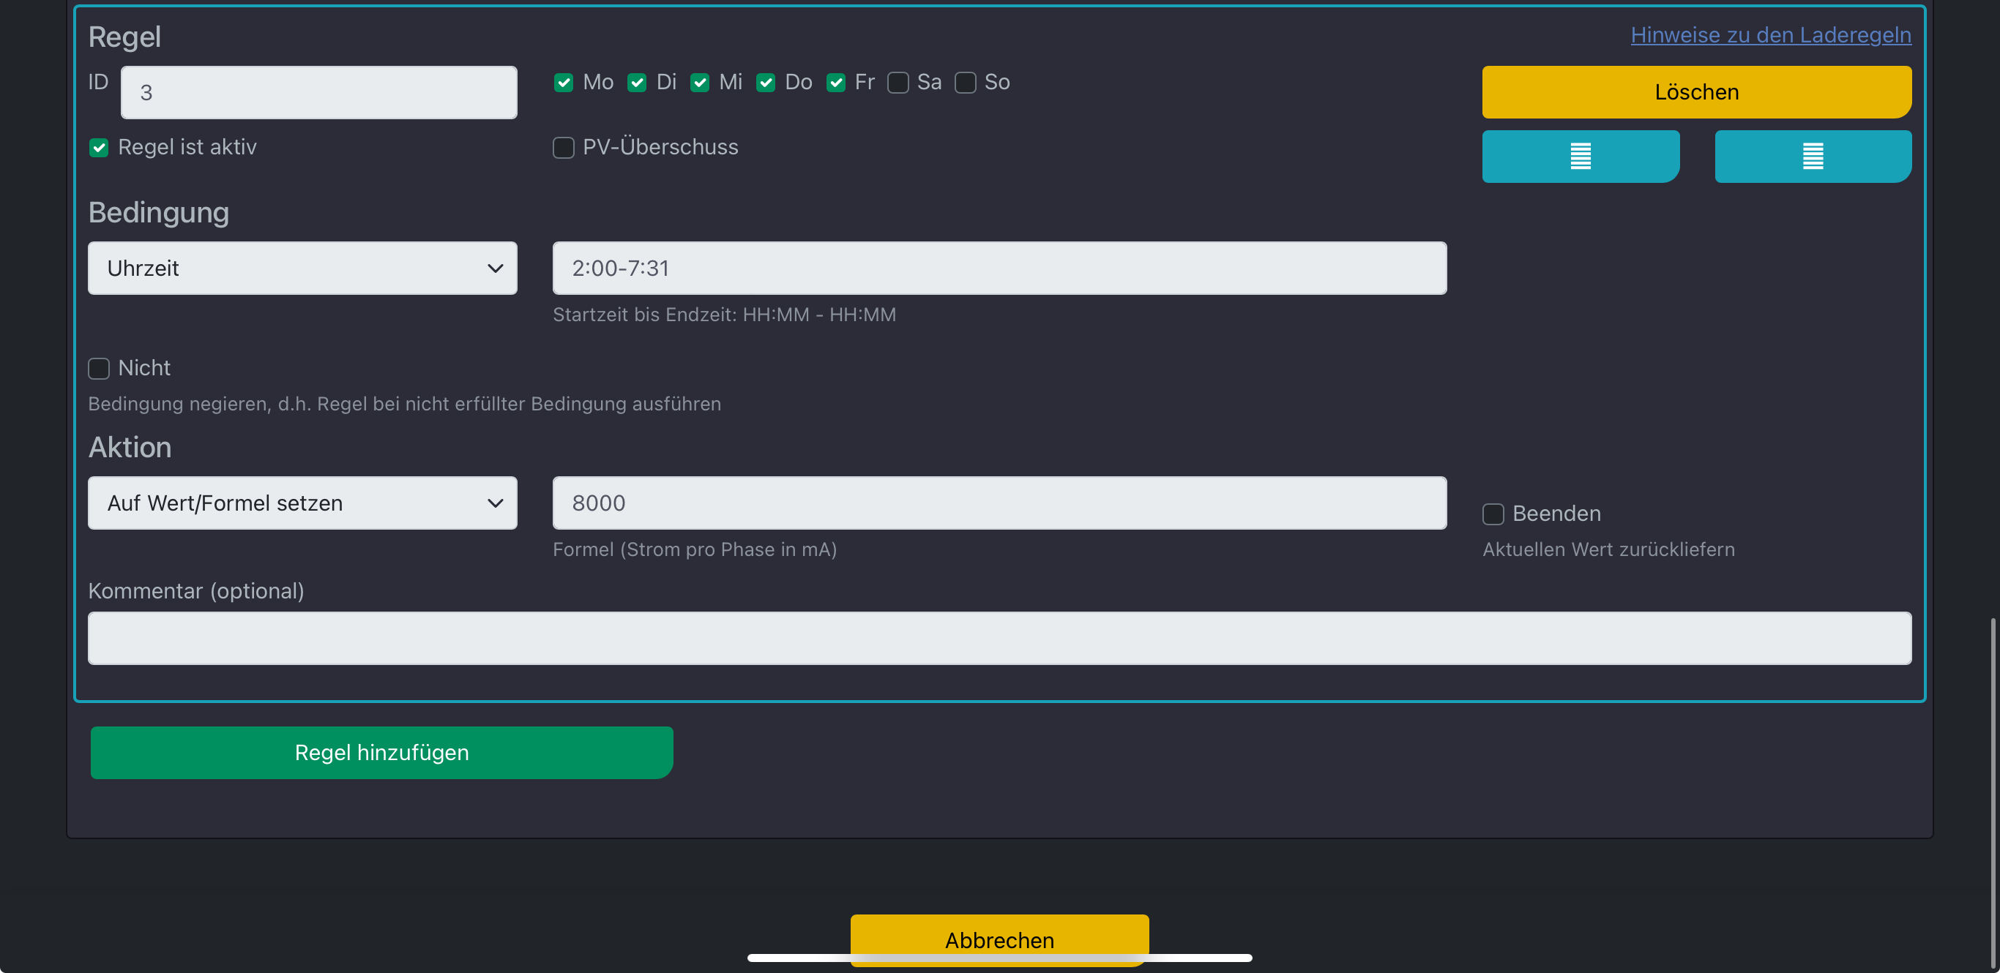Uncheck the Do weekday checkbox
The width and height of the screenshot is (2000, 973).
point(766,82)
